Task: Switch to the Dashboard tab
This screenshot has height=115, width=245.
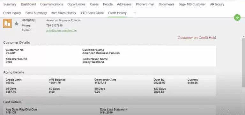Action: tap(28, 4)
